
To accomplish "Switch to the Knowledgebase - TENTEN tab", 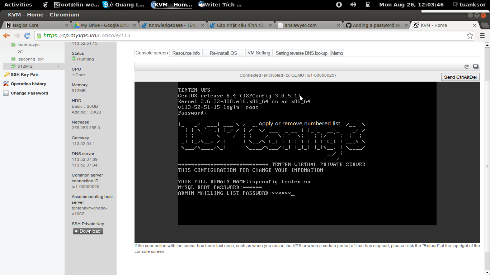I will pyautogui.click(x=173, y=25).
